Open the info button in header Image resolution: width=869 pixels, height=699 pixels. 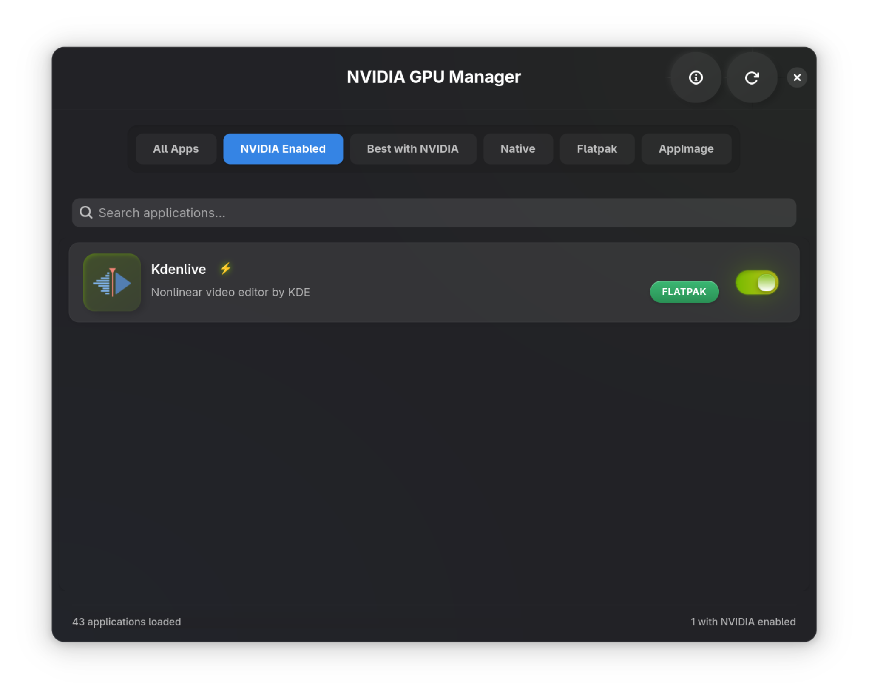(696, 77)
